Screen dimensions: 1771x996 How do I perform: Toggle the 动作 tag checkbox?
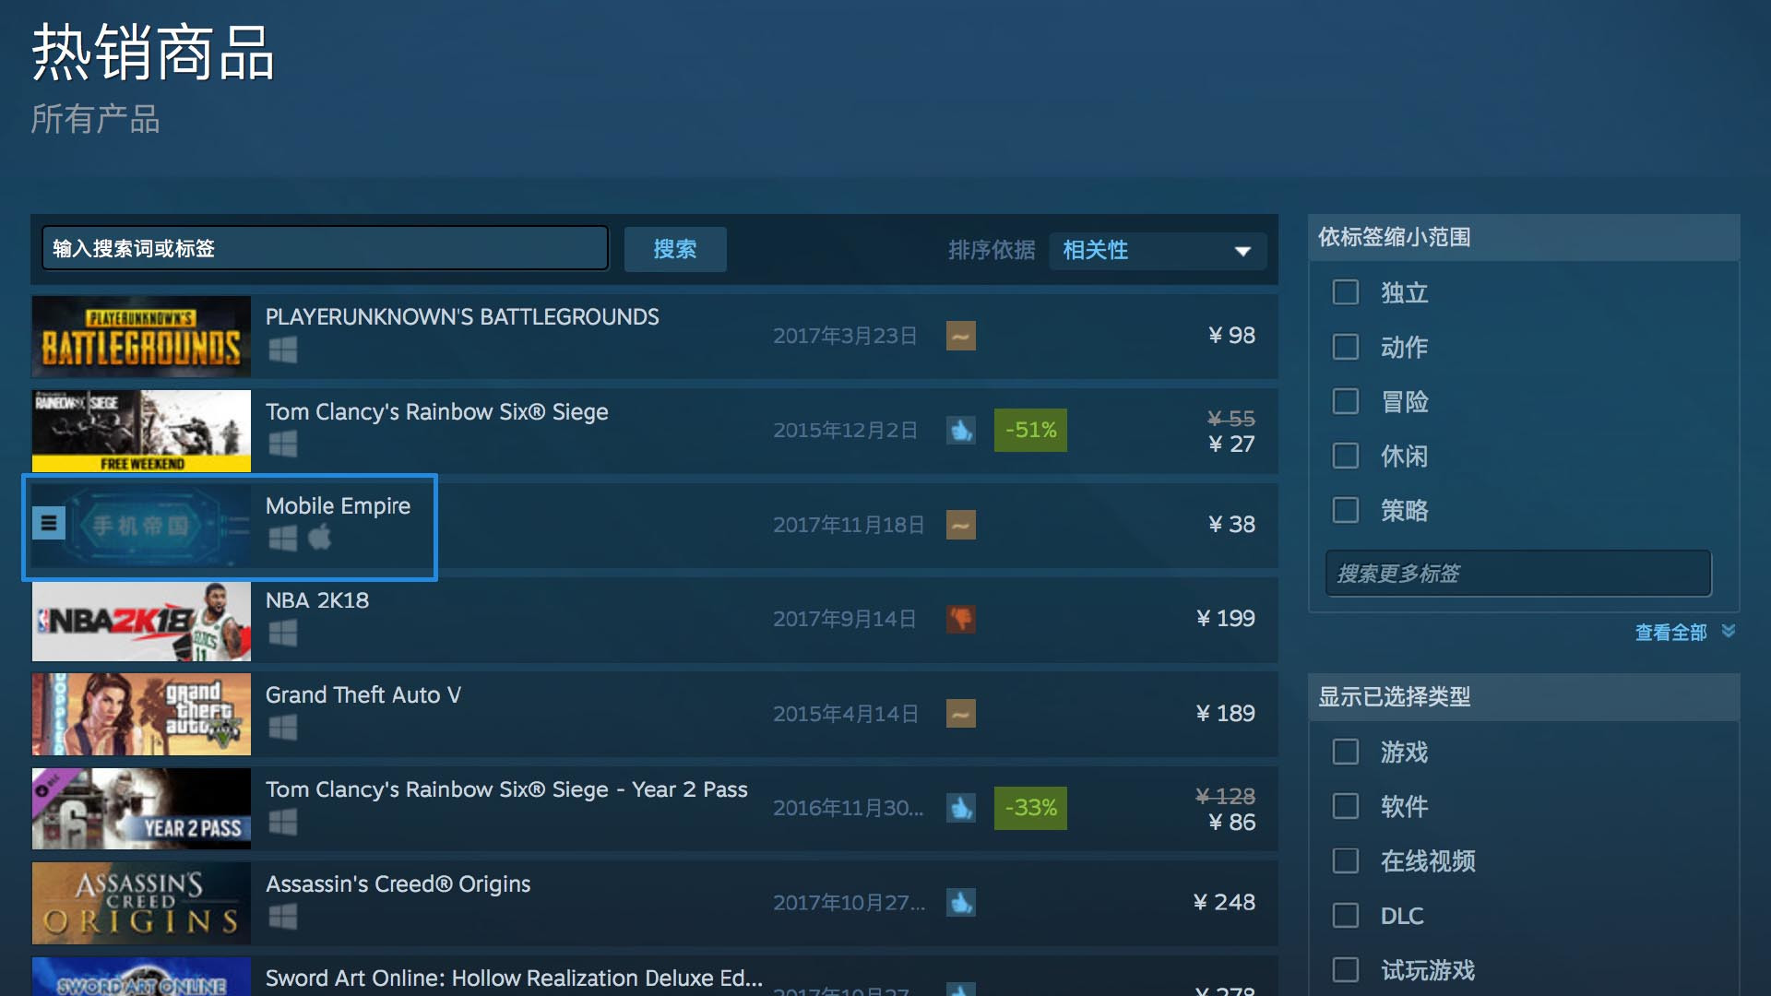pyautogui.click(x=1346, y=347)
